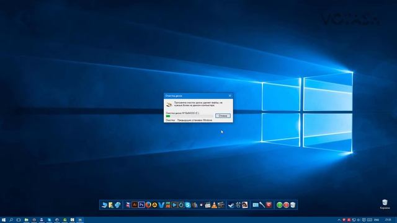
Task: Open Skype from the dock
Action: [x=187, y=205]
